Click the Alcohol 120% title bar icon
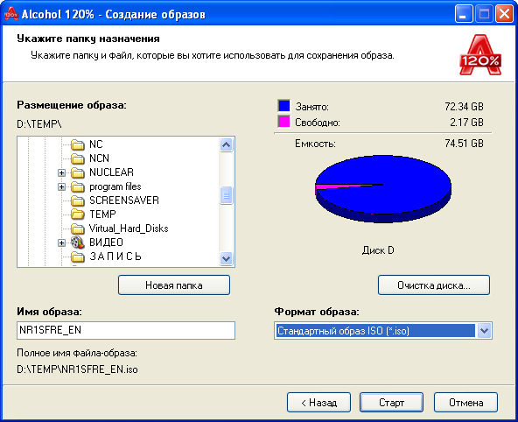Viewport: 518px width, 422px height. point(11,14)
